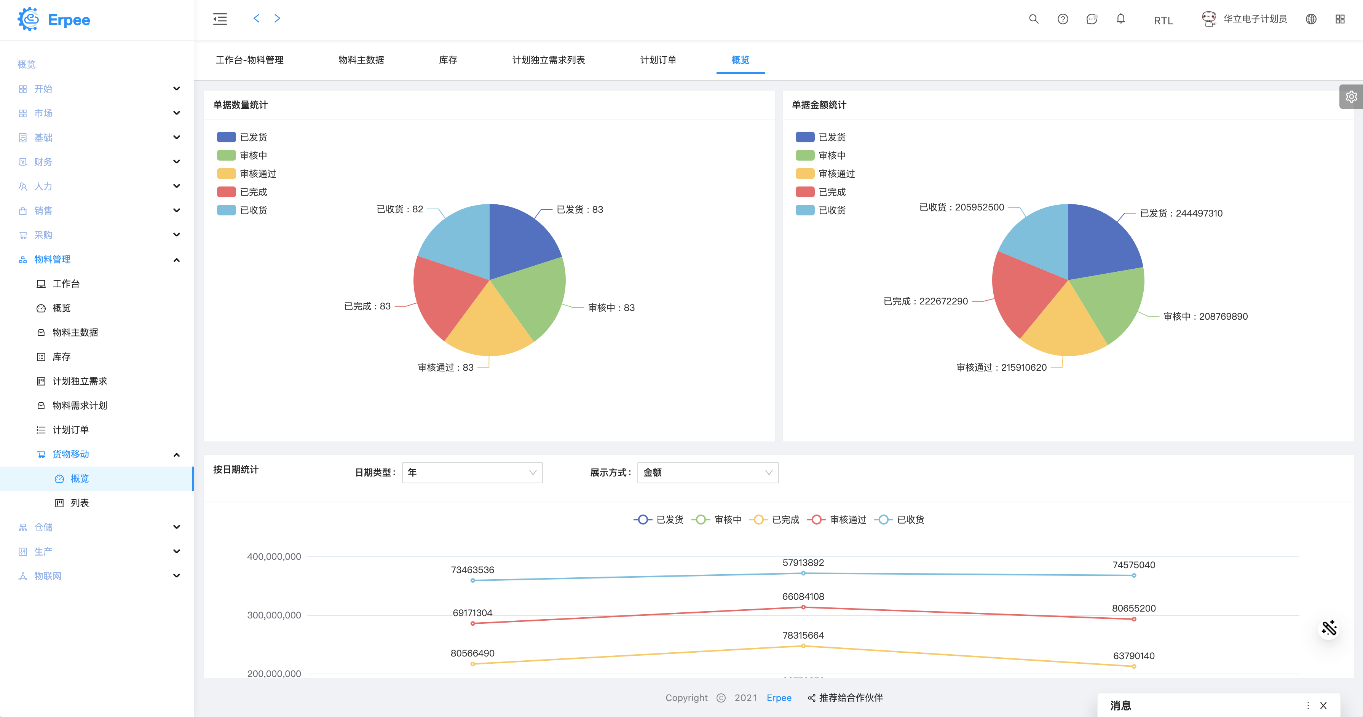Open the language globe icon

[1310, 19]
